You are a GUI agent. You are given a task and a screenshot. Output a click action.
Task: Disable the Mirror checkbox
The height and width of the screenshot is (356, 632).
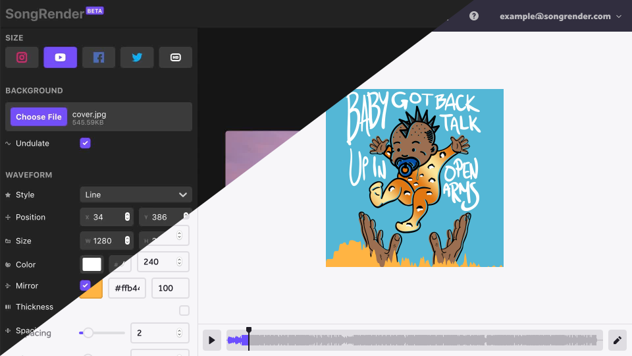click(x=85, y=285)
